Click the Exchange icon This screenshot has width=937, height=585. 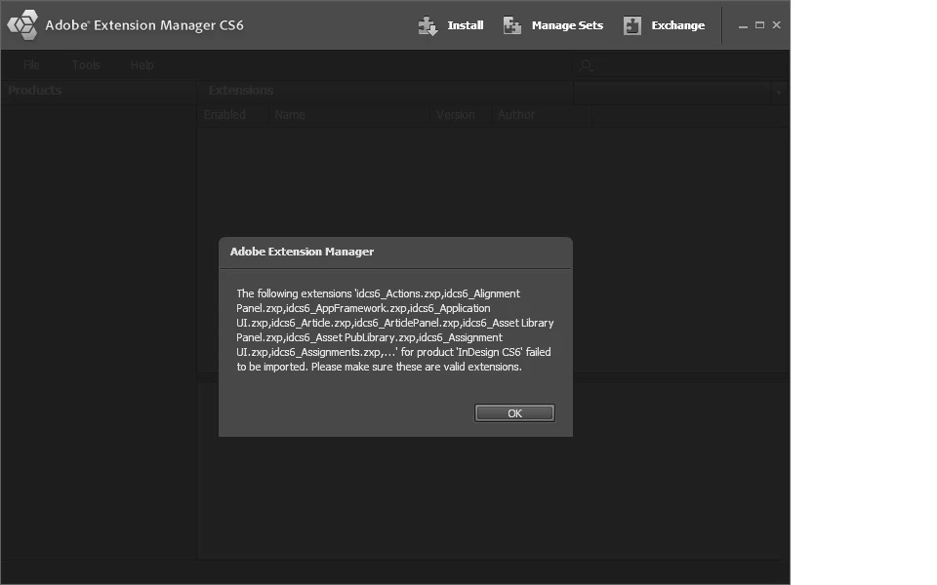tap(632, 25)
